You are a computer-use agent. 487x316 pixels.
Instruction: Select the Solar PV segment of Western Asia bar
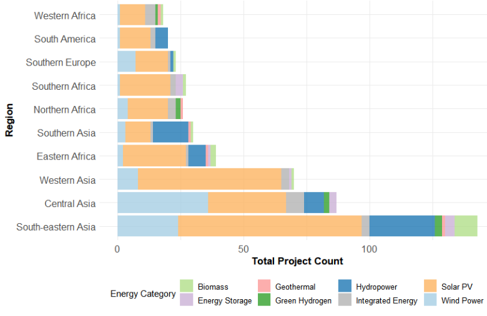click(210, 180)
